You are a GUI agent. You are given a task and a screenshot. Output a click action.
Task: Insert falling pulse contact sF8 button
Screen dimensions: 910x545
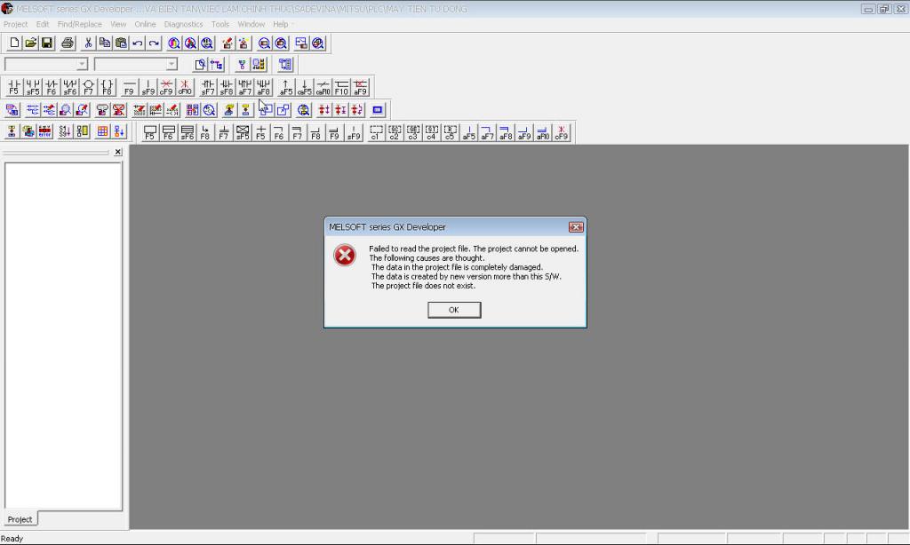click(227, 87)
